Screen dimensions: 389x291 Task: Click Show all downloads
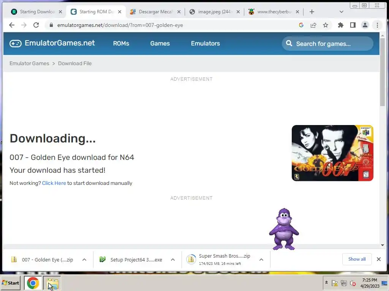click(357, 259)
